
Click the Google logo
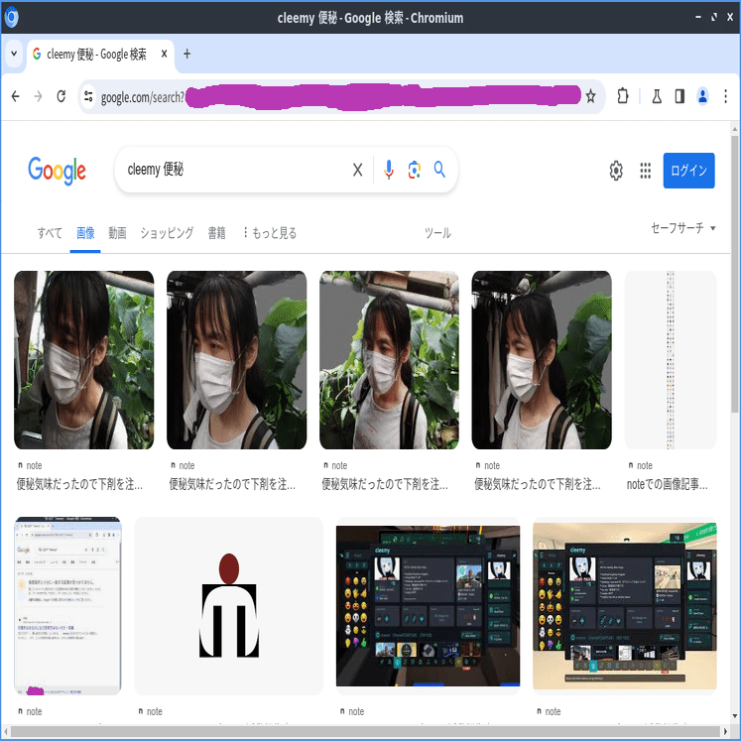pos(58,171)
